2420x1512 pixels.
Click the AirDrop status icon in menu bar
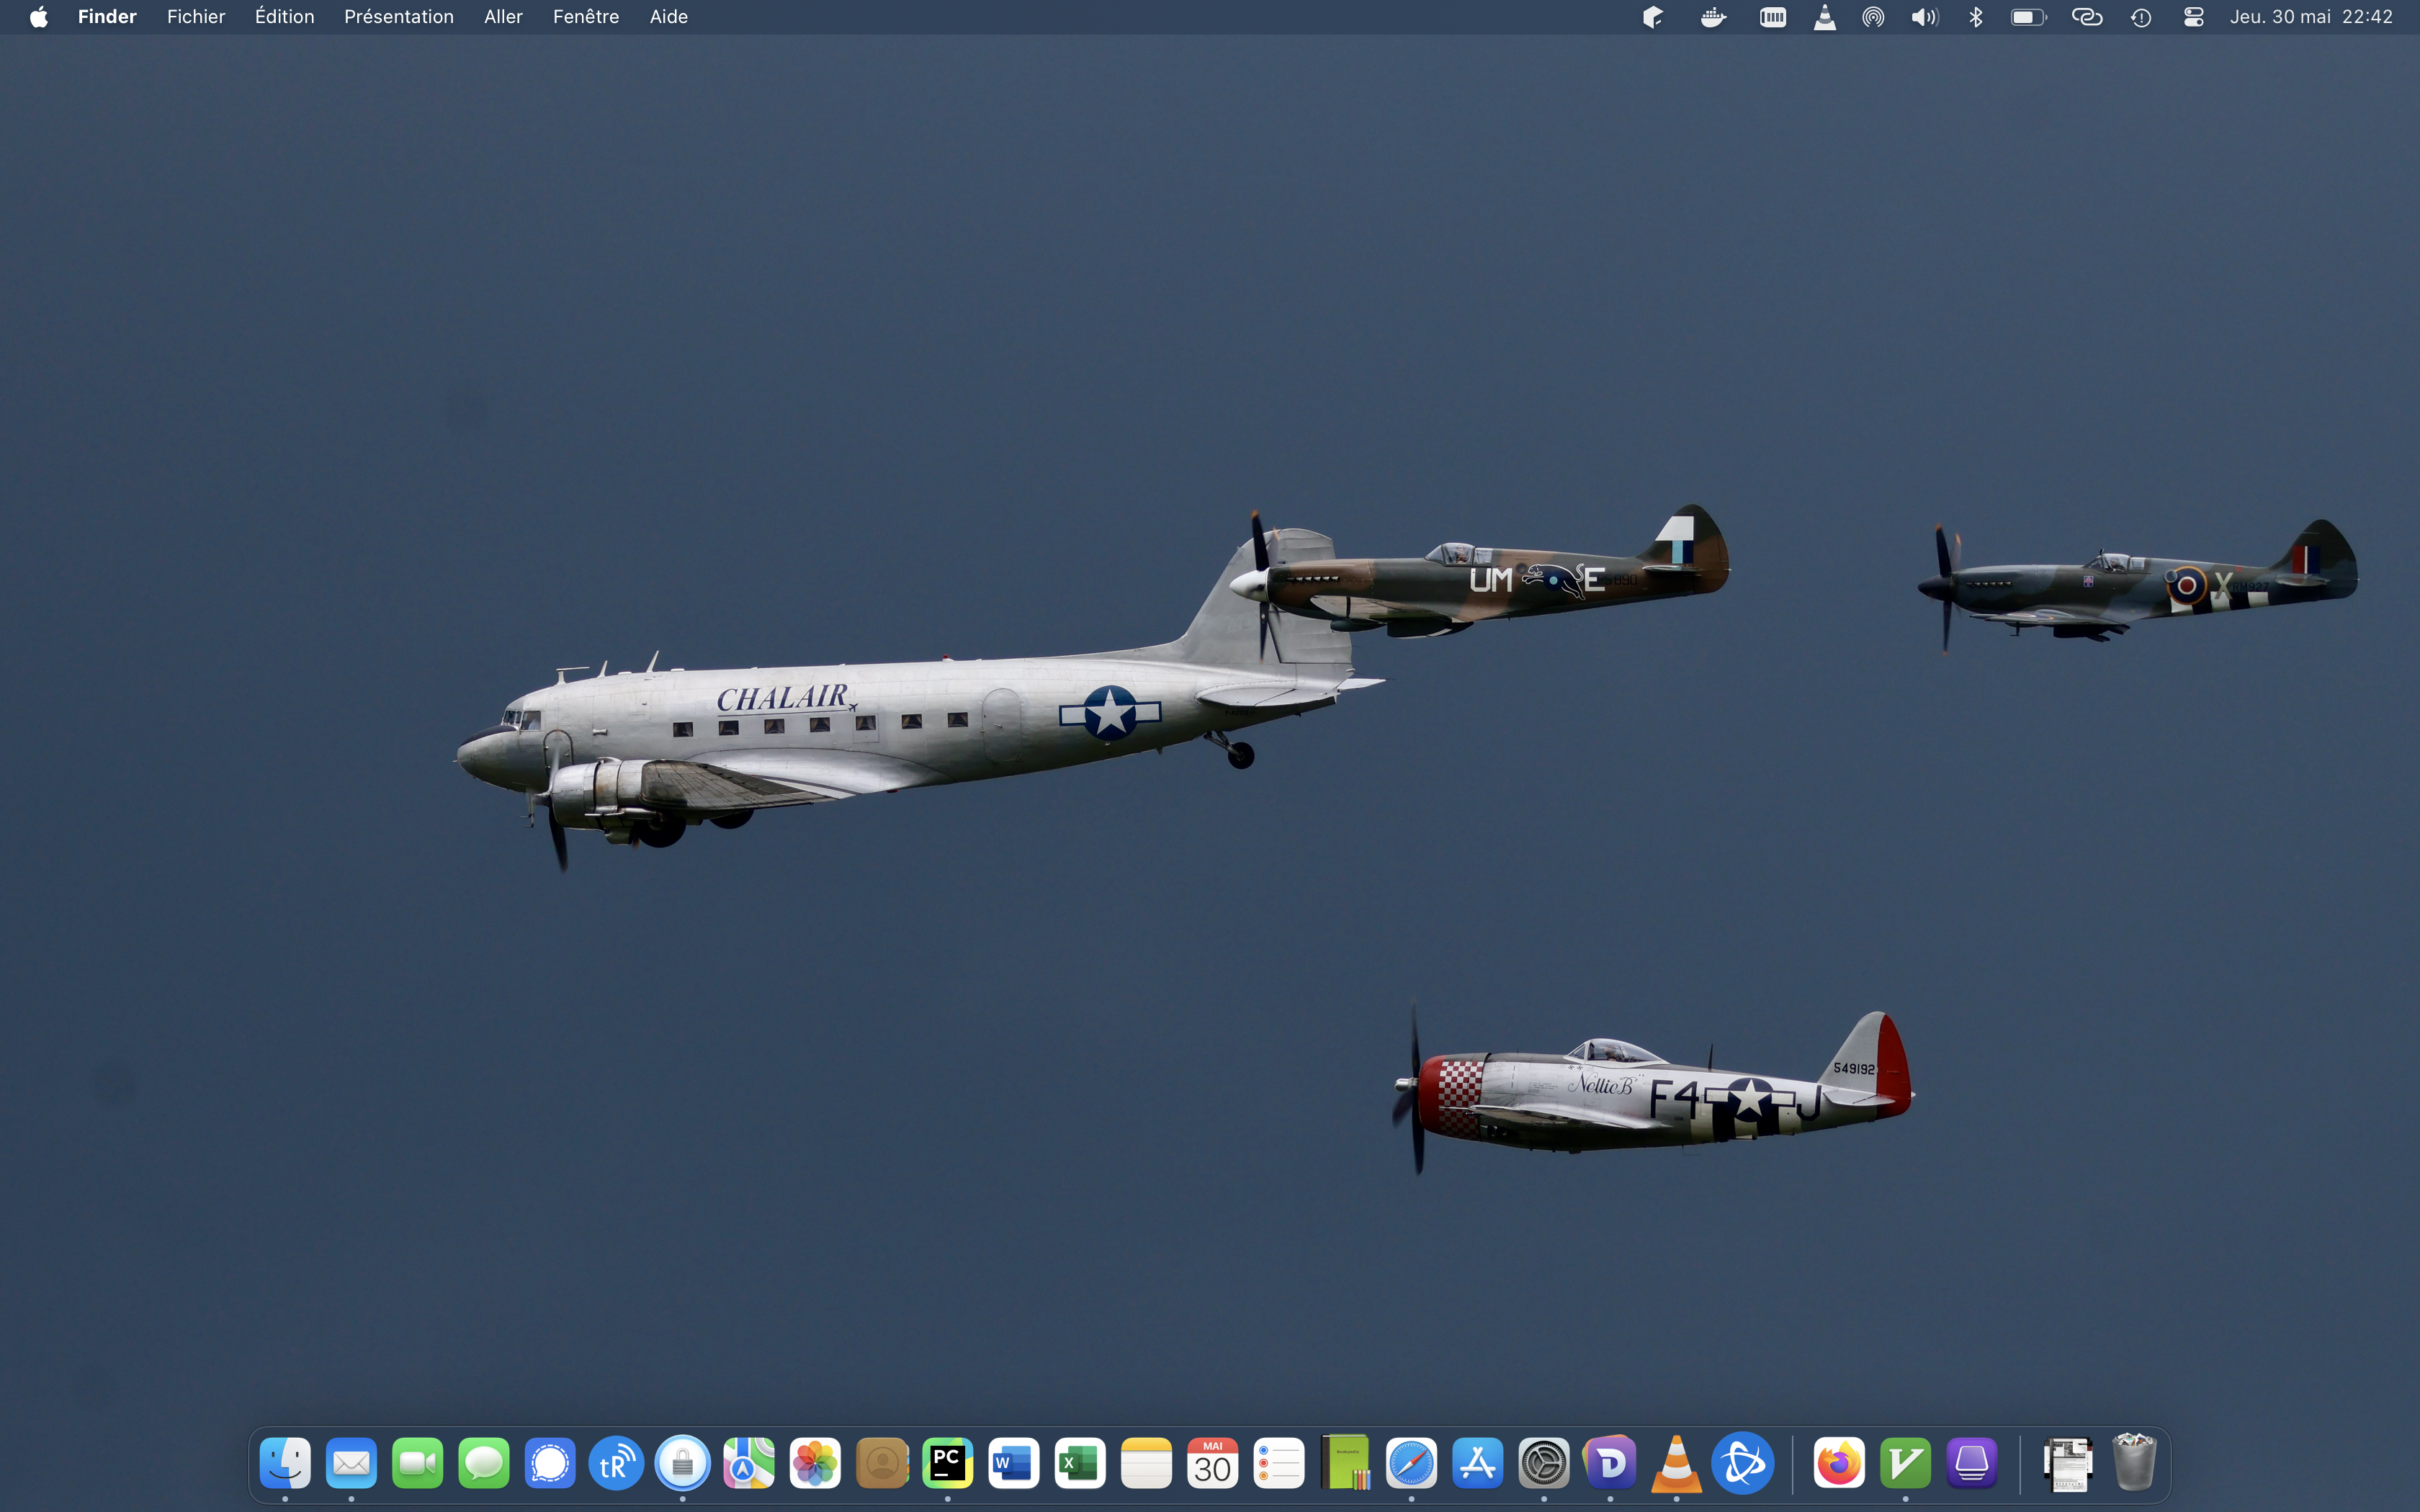(x=1873, y=17)
